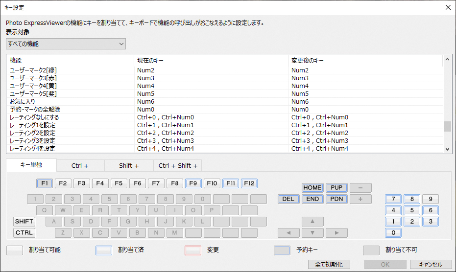Screen dimensions: 456x272
Task: Select the F12 key button
Action: (x=249, y=183)
